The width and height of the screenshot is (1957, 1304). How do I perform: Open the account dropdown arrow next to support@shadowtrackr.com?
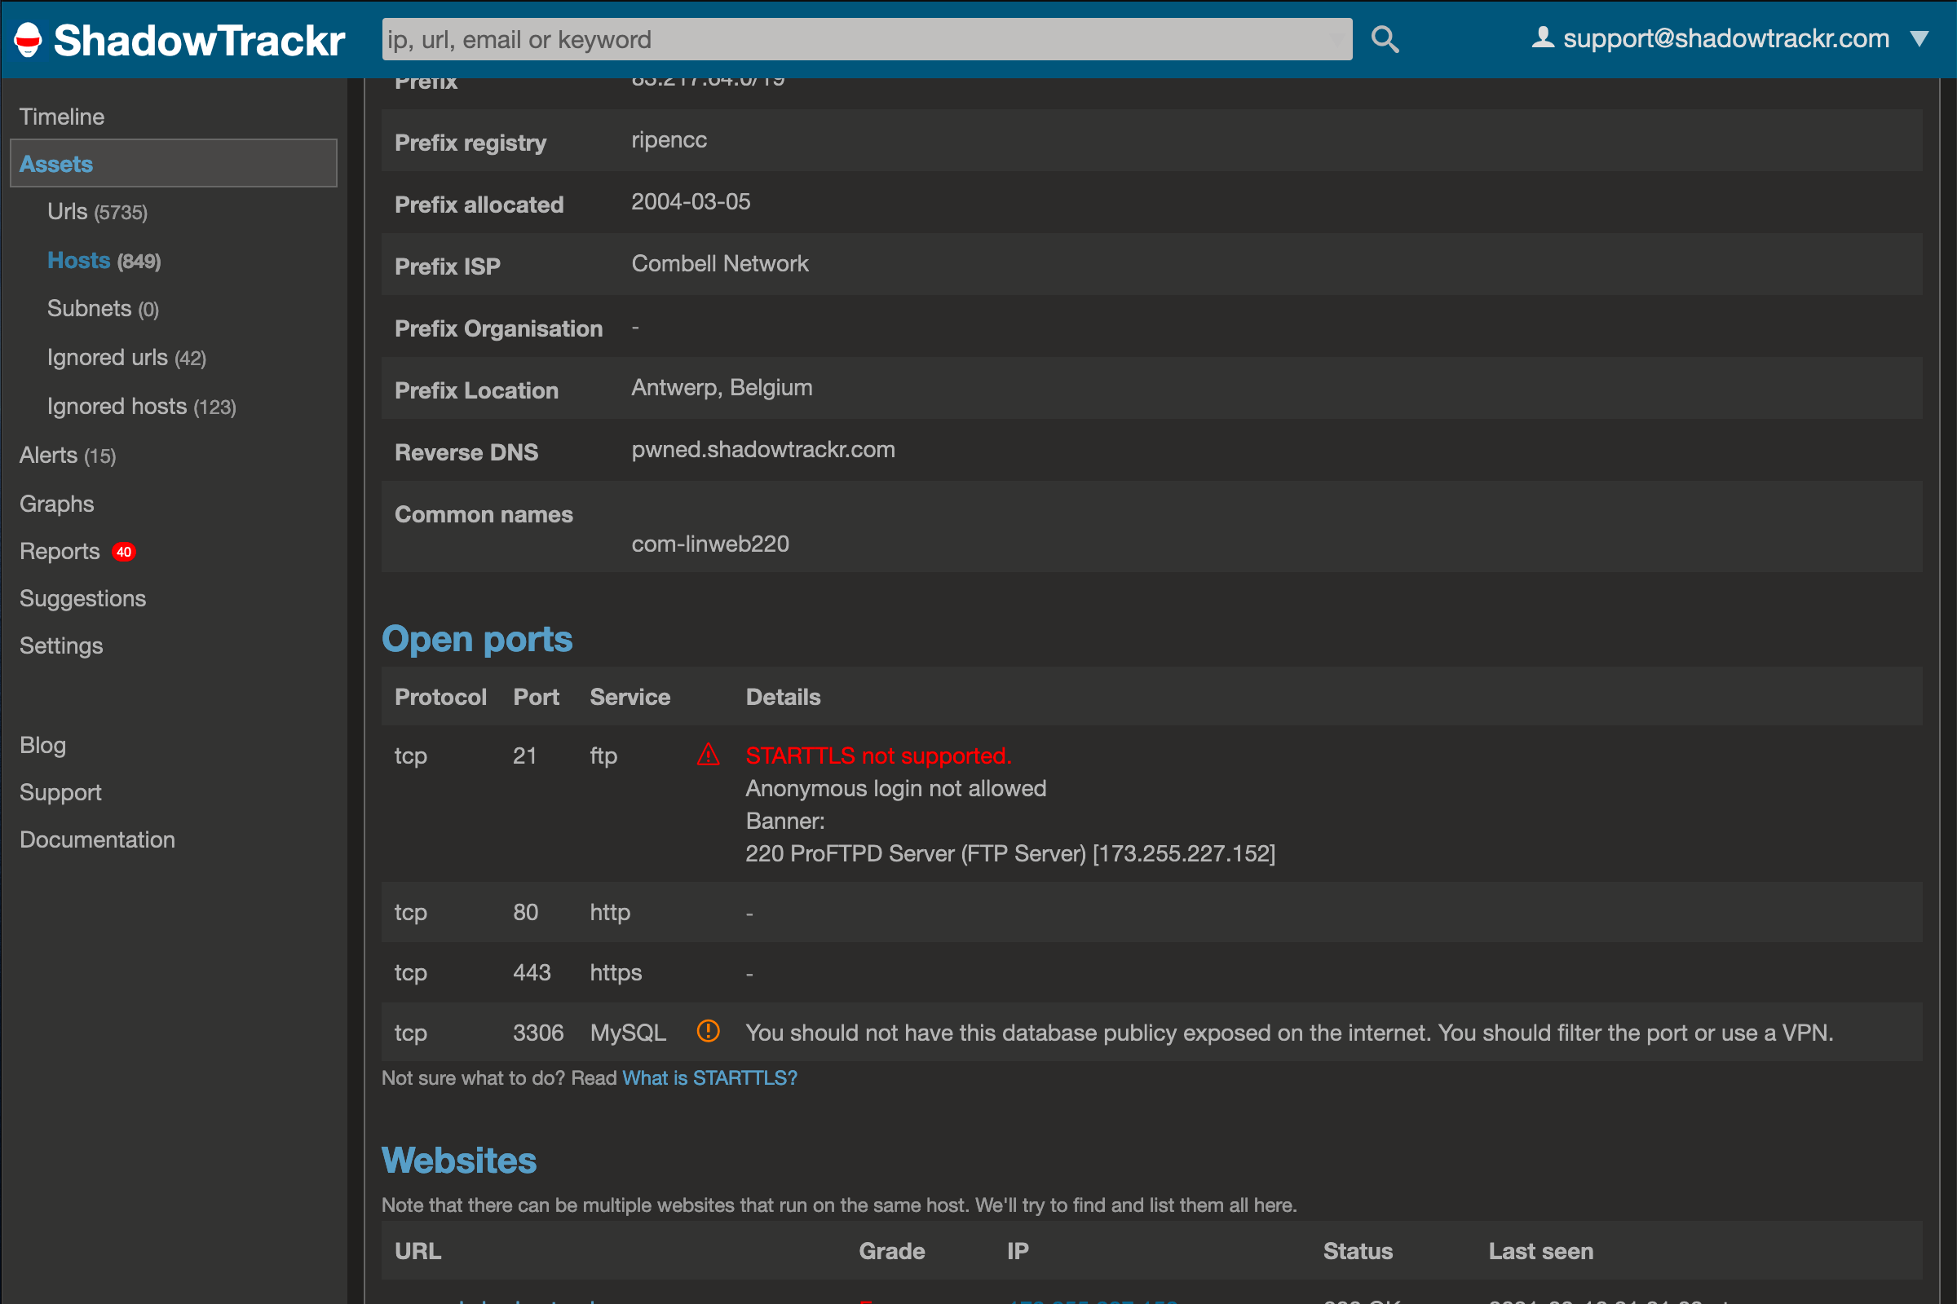(1919, 38)
